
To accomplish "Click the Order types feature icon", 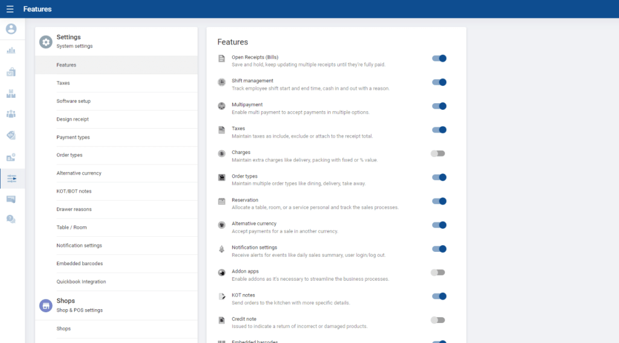I will 221,178.
